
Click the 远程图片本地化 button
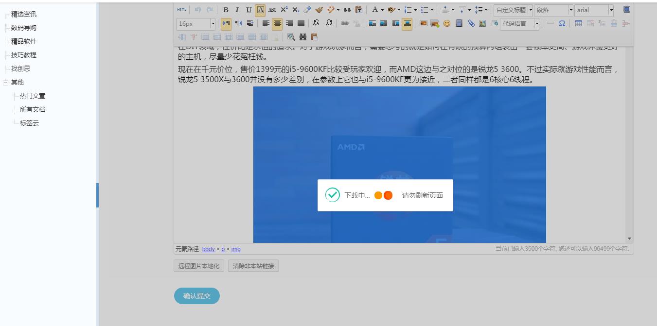(199, 266)
